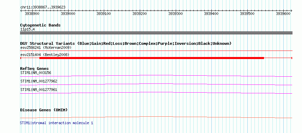Click ruler position 3939200
Viewport: 302px width, 133px height.
pos(140,14)
